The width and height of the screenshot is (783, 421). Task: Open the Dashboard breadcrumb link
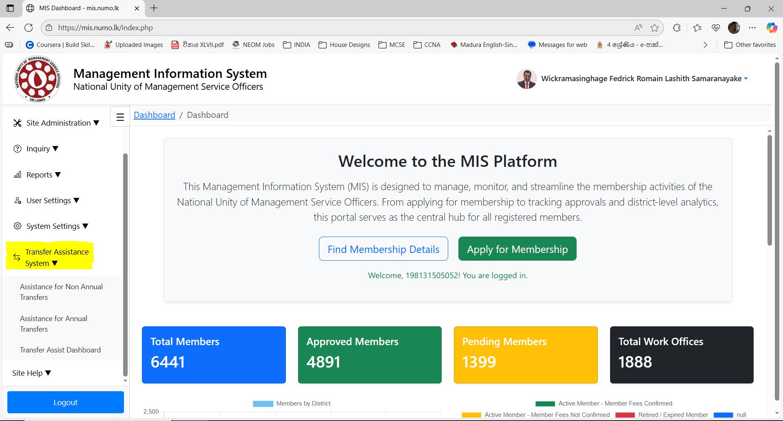click(x=154, y=115)
